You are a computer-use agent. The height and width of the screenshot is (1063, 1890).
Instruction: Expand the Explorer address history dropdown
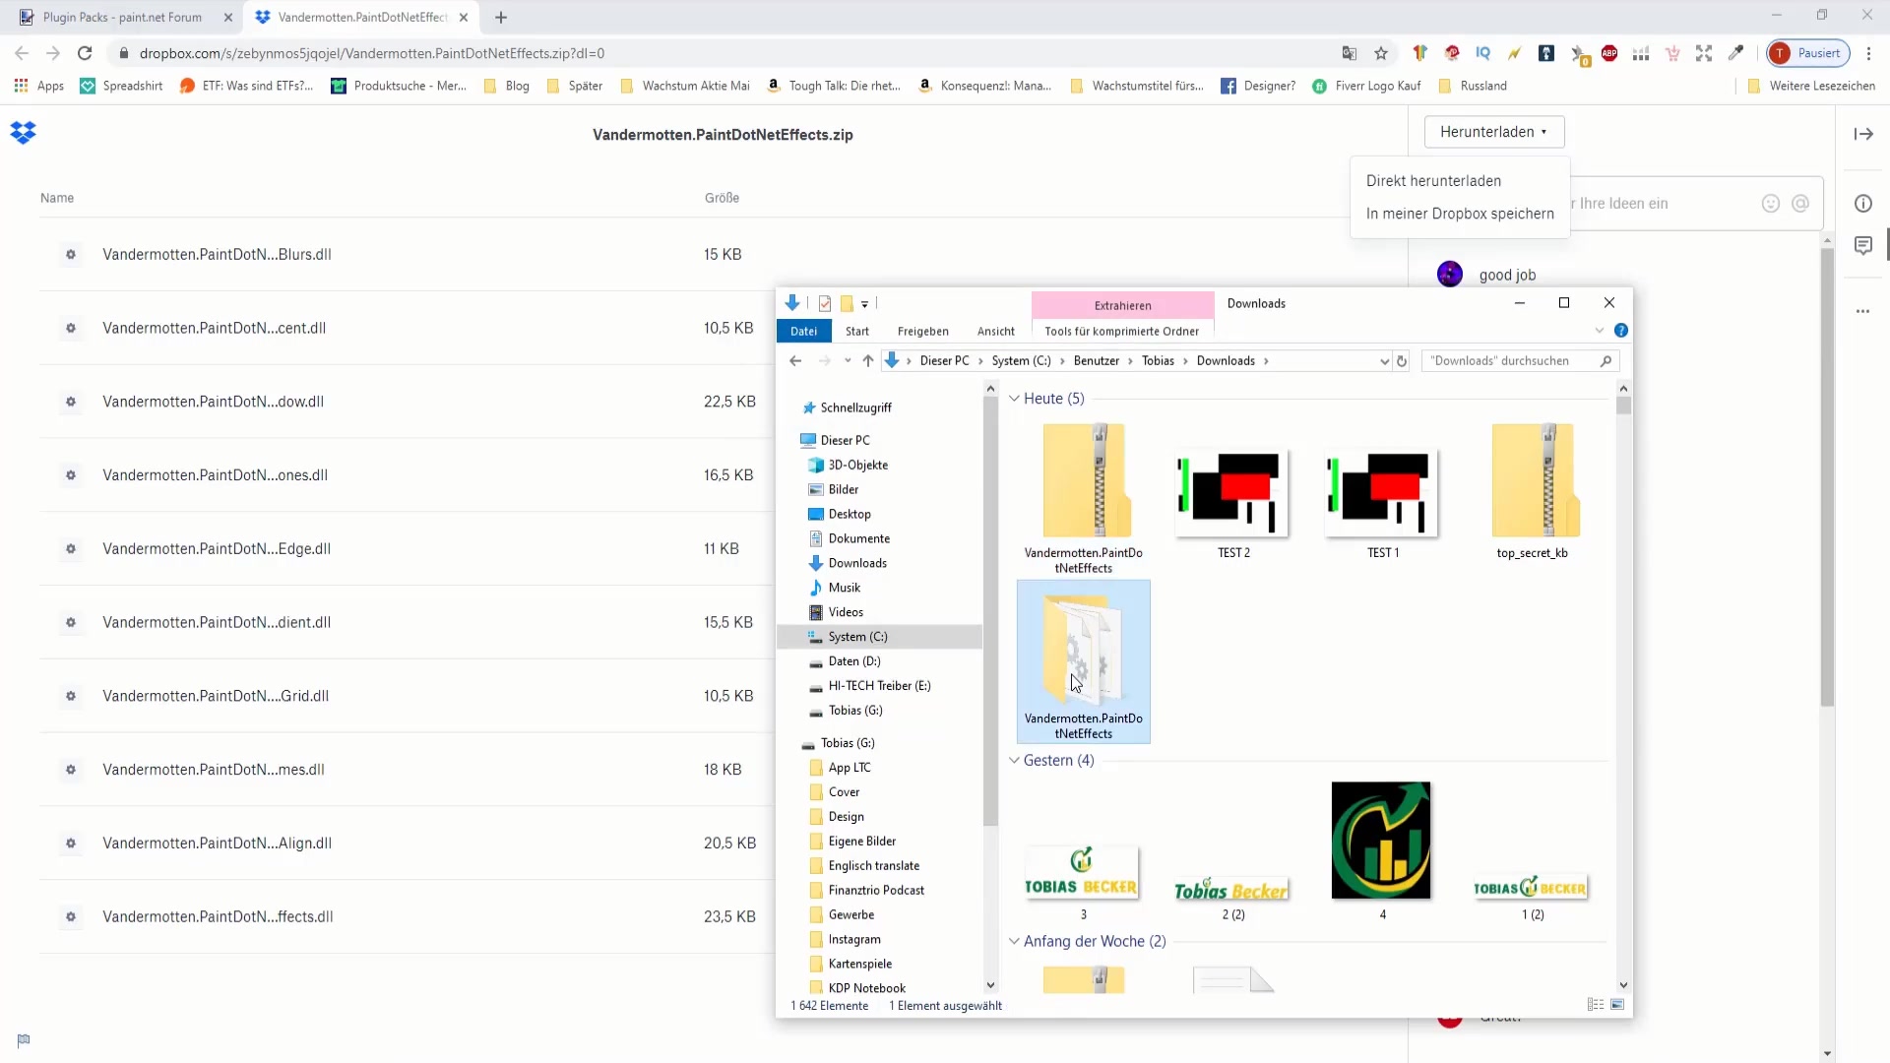pos(1384,361)
